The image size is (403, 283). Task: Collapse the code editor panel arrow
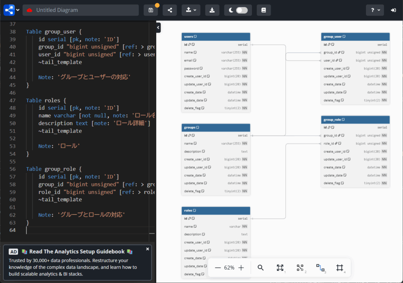(158, 28)
